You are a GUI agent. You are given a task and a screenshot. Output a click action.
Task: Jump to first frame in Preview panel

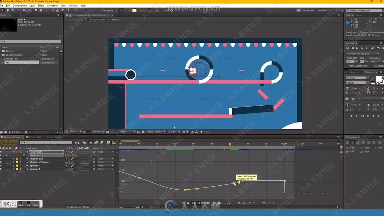pos(348,48)
